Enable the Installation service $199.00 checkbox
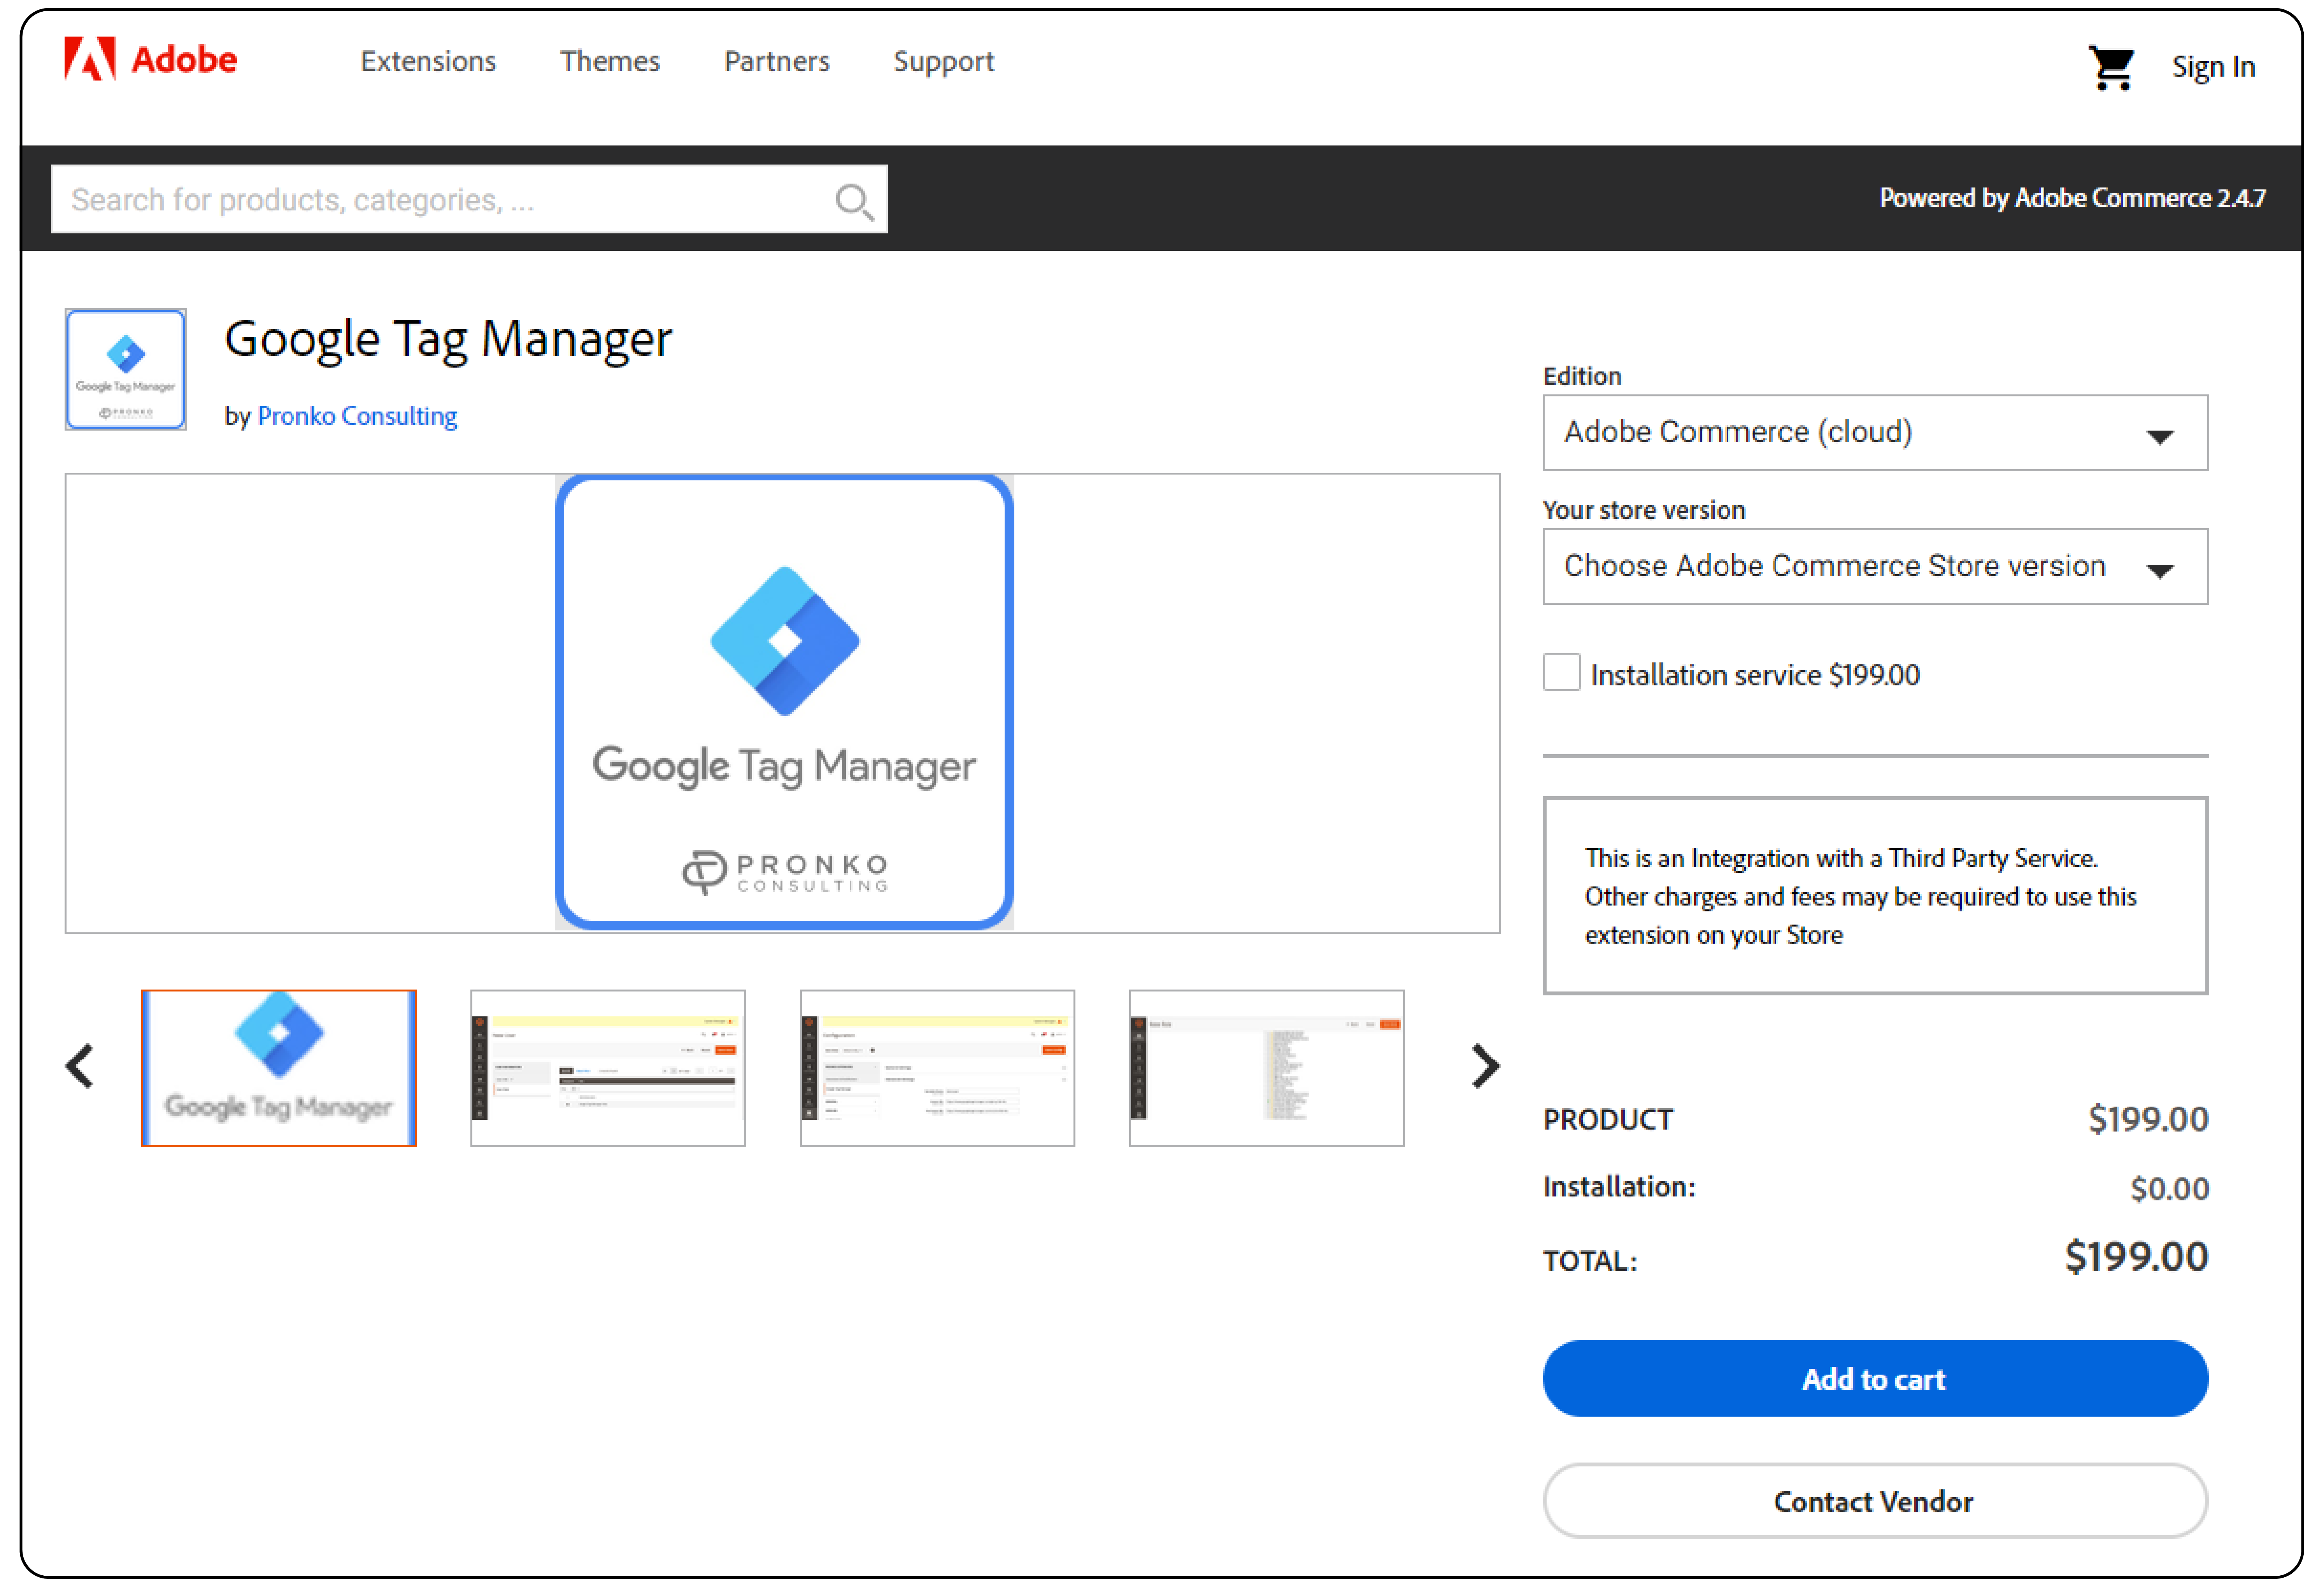The image size is (2324, 1594). point(1561,673)
